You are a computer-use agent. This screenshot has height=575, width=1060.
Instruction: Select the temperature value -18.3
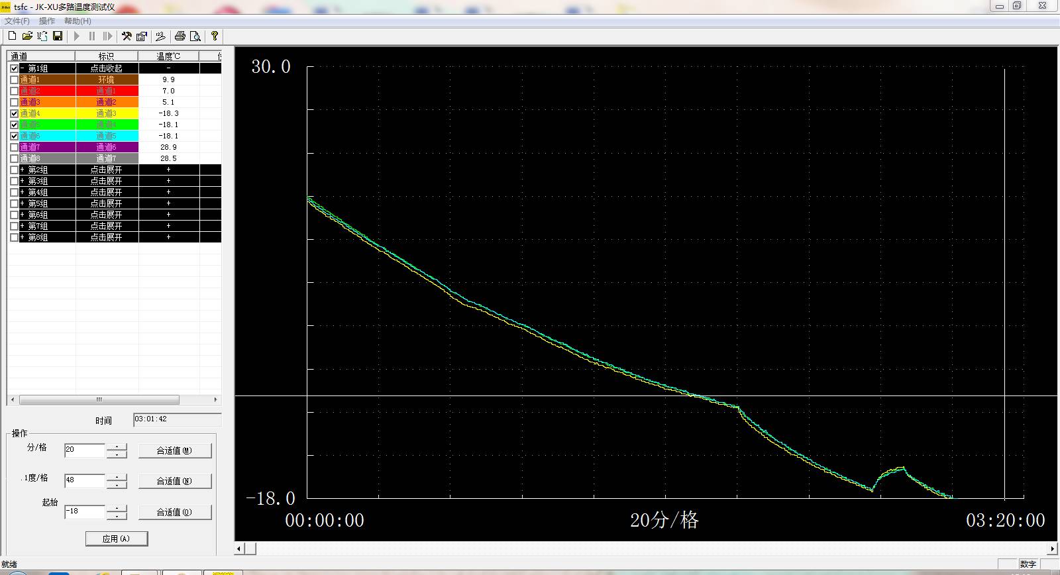tap(168, 113)
